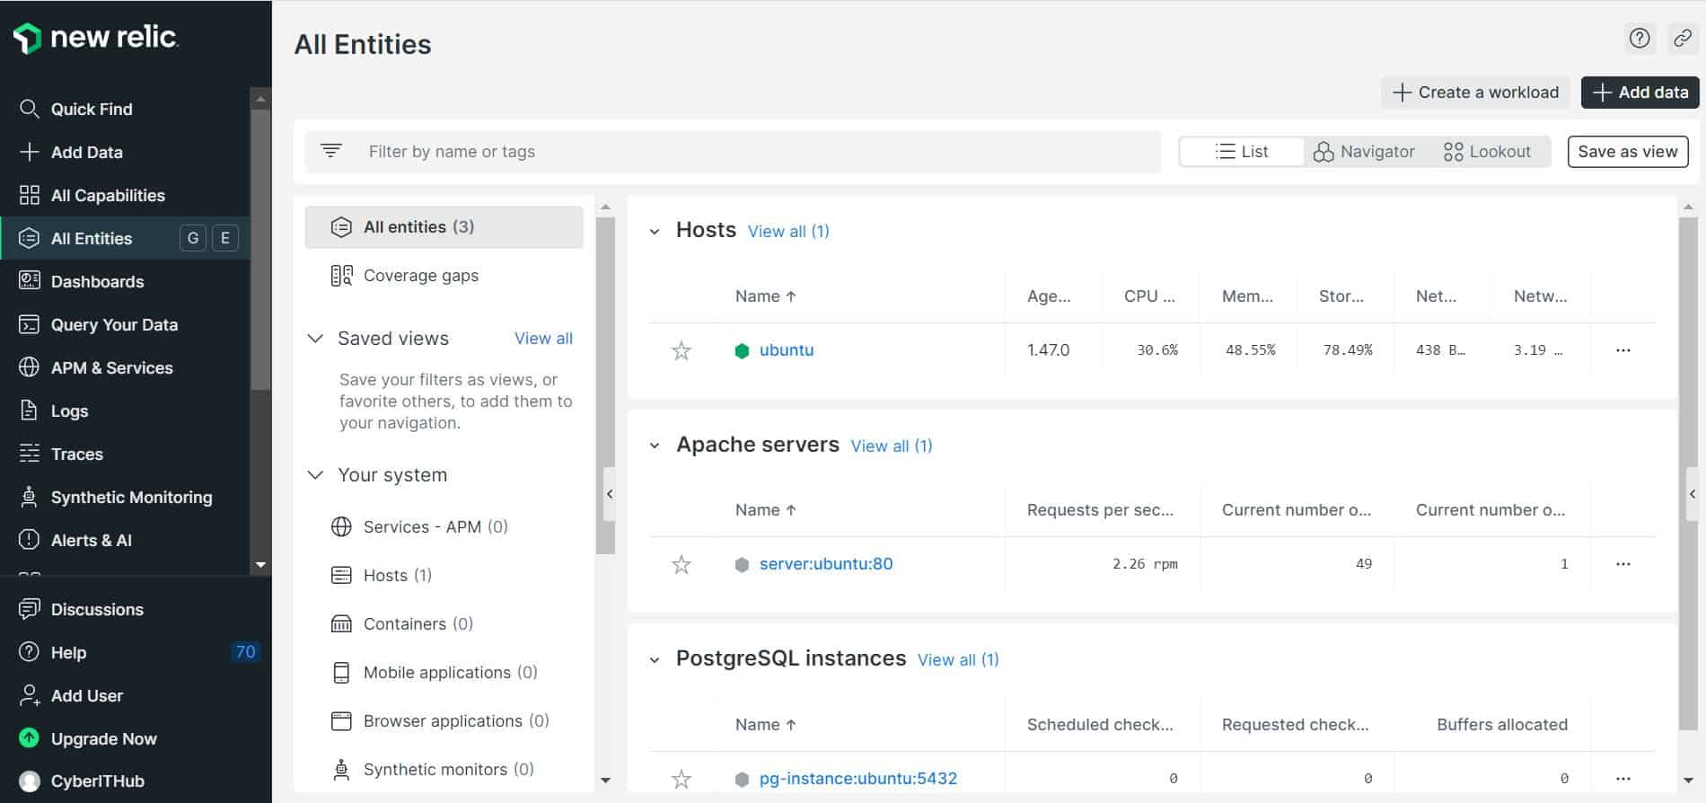The image size is (1706, 803).
Task: Open Discussions chat icon
Action: (29, 609)
